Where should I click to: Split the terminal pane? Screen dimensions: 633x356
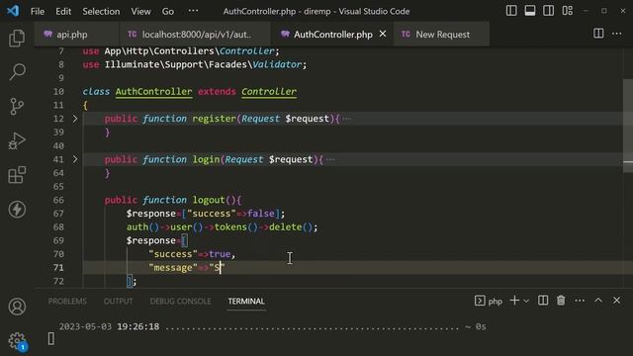click(543, 301)
